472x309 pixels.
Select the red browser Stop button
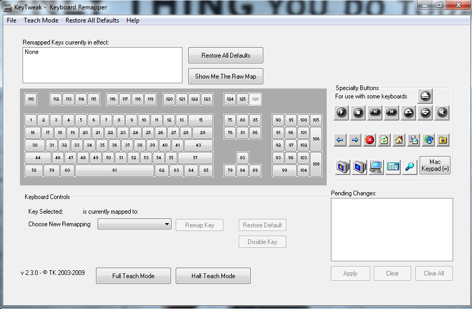370,140
